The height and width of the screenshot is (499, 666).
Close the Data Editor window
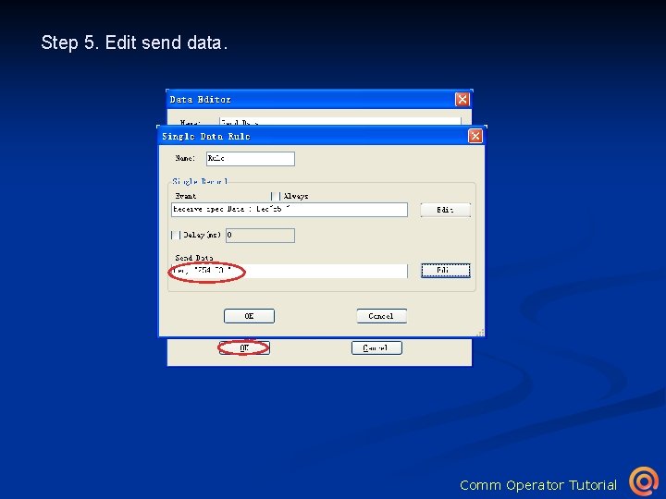[462, 99]
